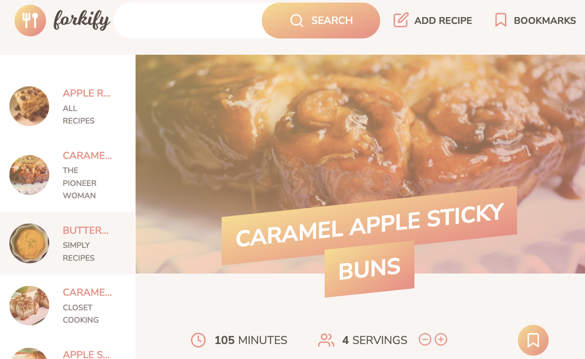This screenshot has width=585, height=359.
Task: Click the forkify fork-and-spoon logo icon
Action: pos(30,21)
